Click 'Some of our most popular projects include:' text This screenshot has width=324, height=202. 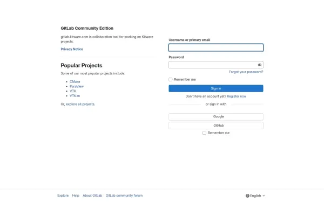[93, 73]
